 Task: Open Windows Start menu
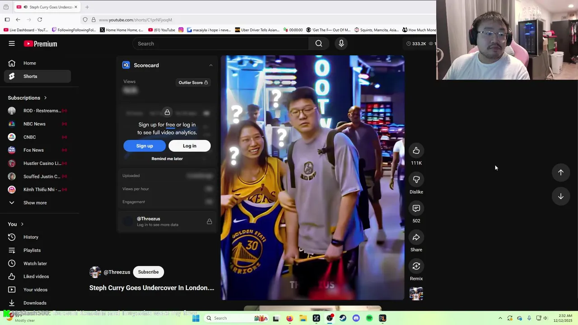(196, 318)
